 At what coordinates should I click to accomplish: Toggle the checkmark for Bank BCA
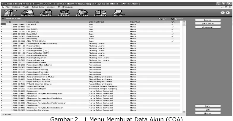172,34
